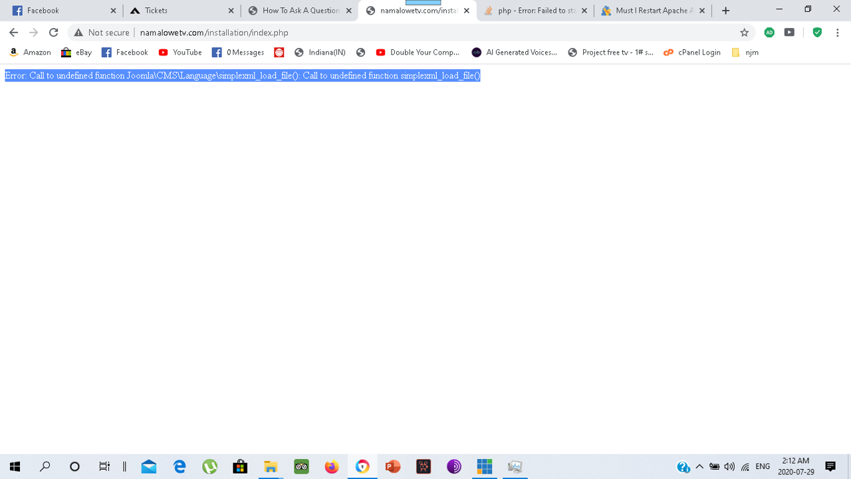Open the Amazon bookmark
The width and height of the screenshot is (851, 479).
tap(31, 53)
